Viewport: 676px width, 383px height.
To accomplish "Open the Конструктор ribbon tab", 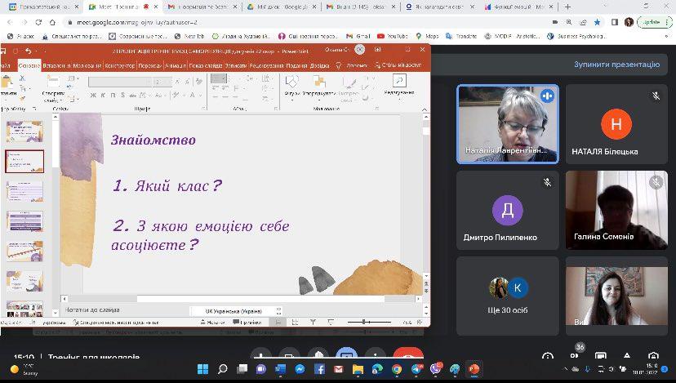I will coord(120,65).
